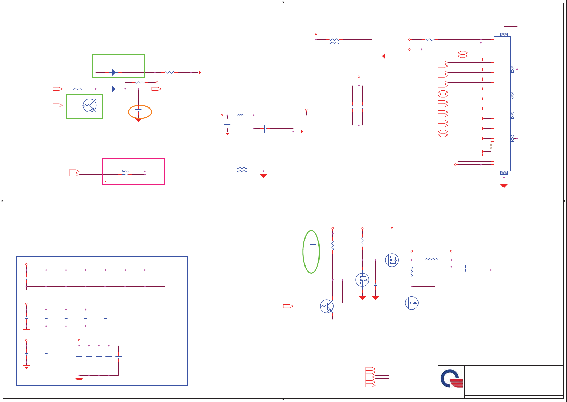Select the tall vertical connector body
This screenshot has width=567, height=402.
pos(502,104)
